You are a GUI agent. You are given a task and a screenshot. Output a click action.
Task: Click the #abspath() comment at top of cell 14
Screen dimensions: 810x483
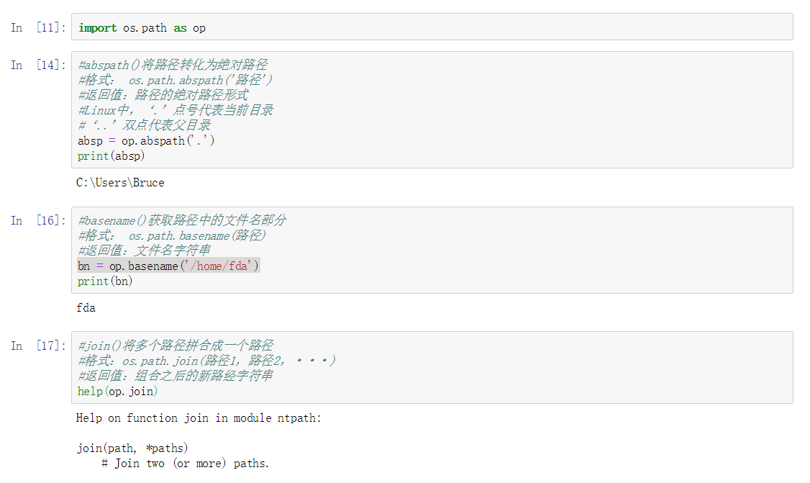click(173, 65)
